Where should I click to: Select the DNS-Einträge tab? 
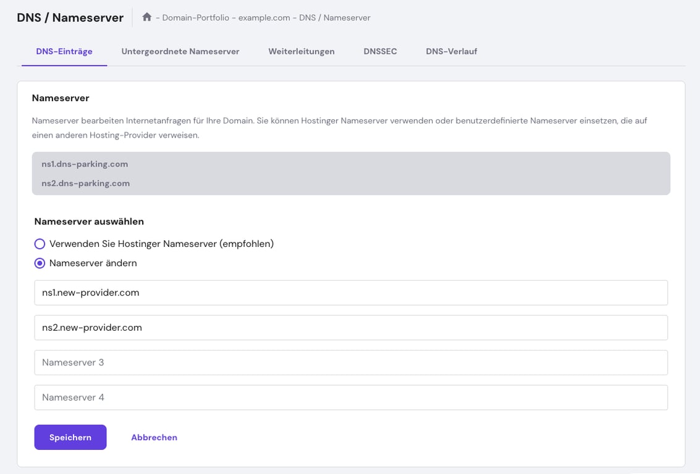(64, 51)
